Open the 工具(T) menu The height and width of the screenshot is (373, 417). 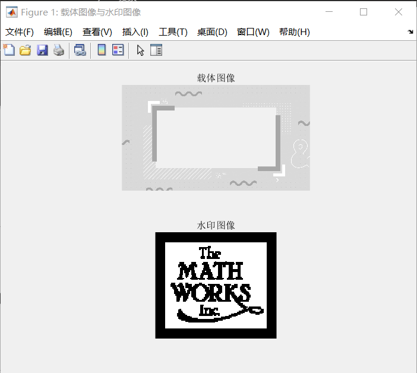tap(173, 32)
